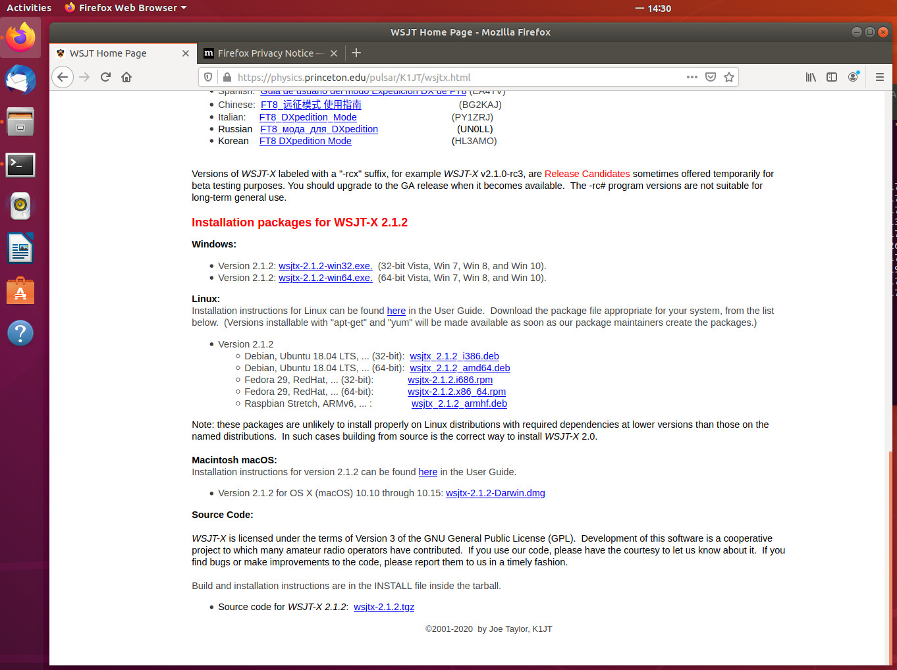This screenshot has height=670, width=897.
Task: Download wsjtx_2.1.2_amd64.deb
Action: pyautogui.click(x=460, y=368)
